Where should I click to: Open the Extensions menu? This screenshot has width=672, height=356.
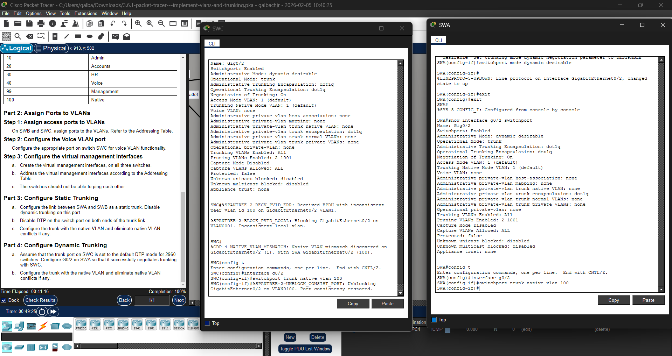86,13
